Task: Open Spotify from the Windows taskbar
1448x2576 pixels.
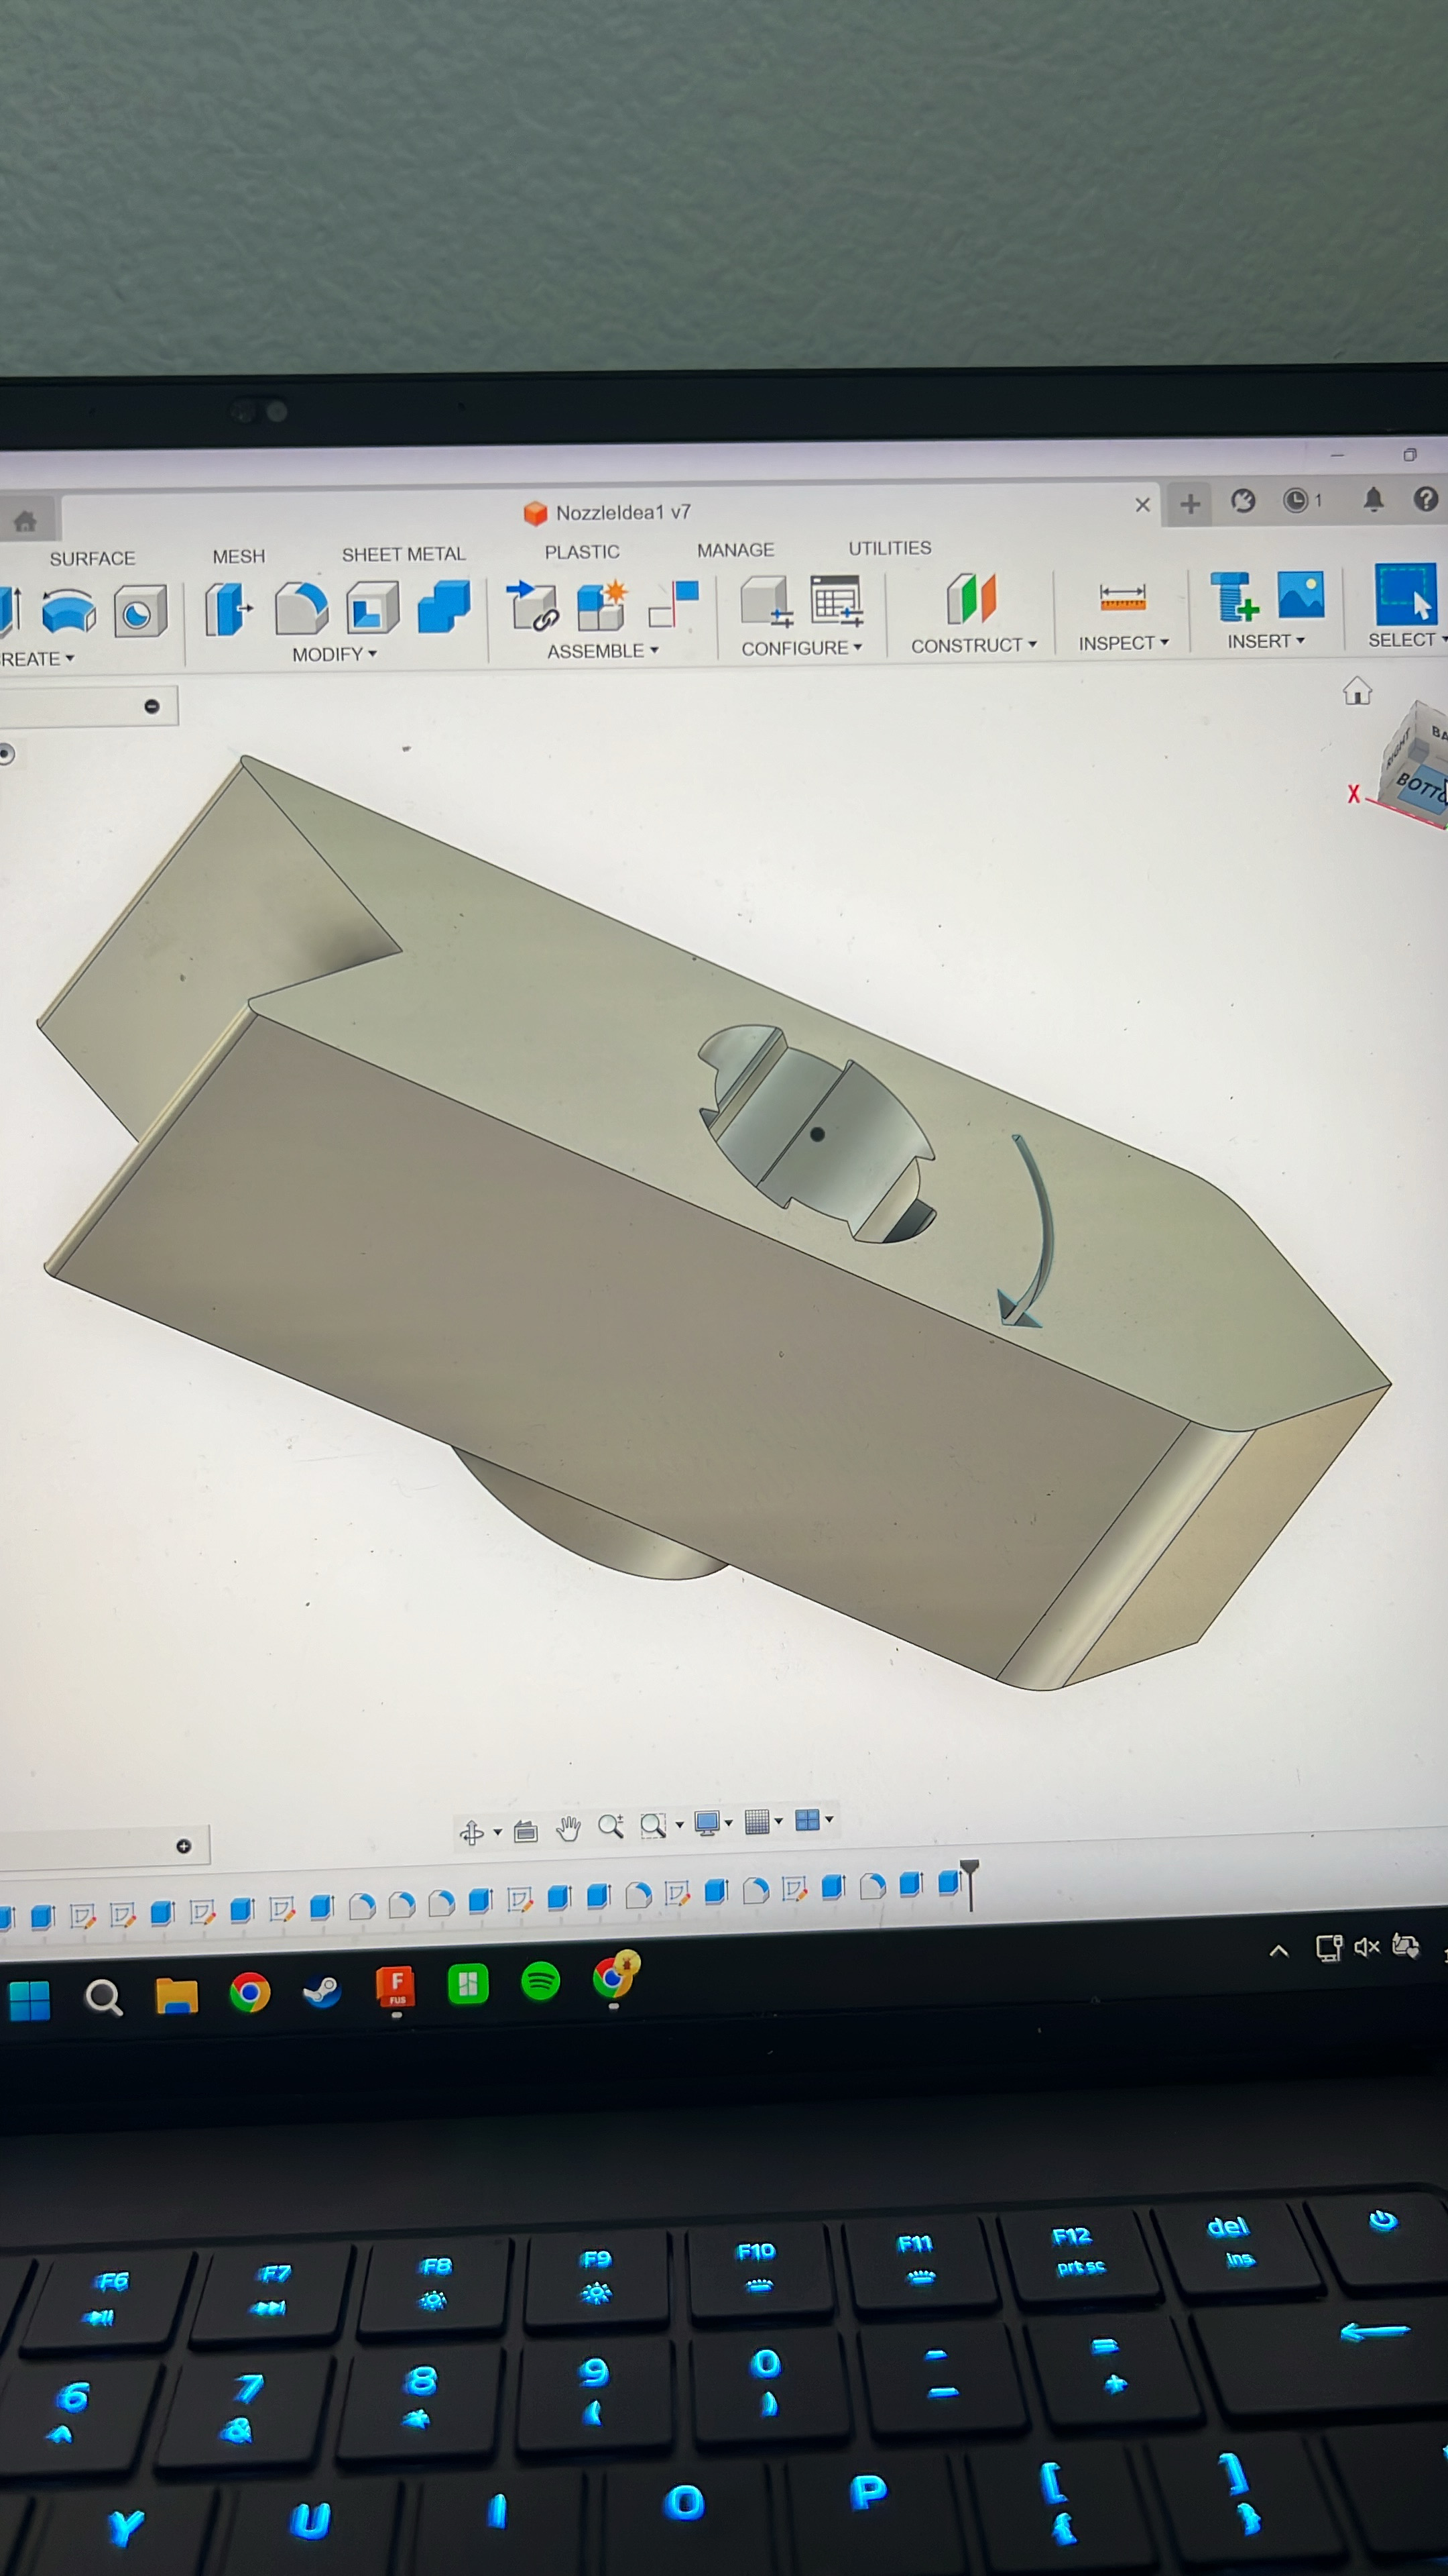Action: pos(540,1980)
